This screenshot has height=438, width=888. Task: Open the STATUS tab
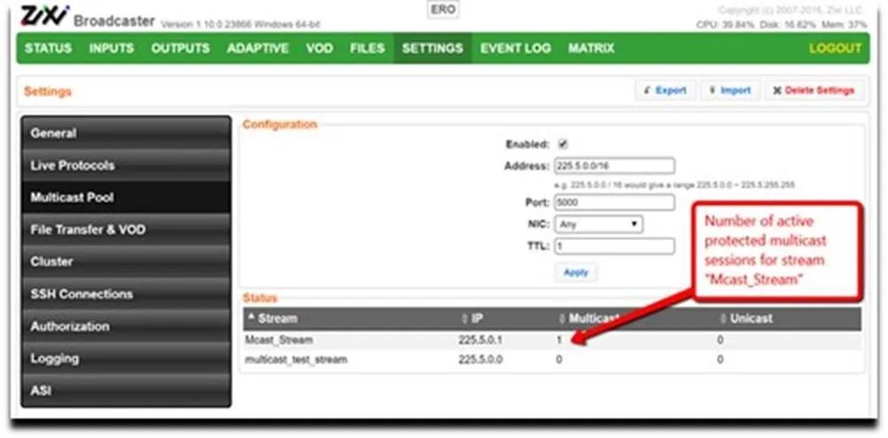point(48,48)
